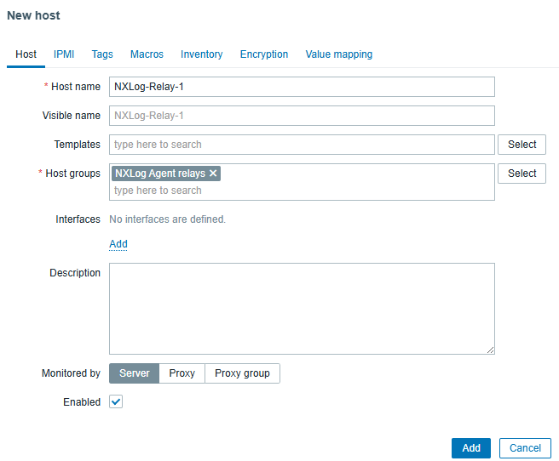Add a new interface via Add link
This screenshot has width=559, height=461.
click(x=118, y=244)
